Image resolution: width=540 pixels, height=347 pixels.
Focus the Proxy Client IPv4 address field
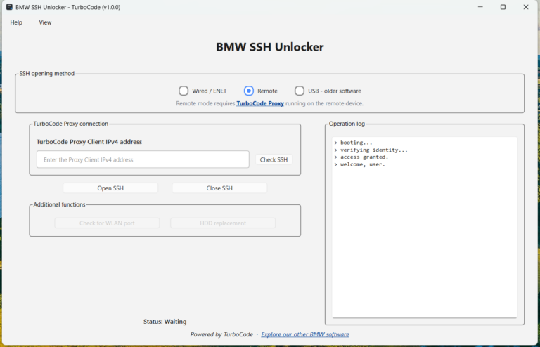(143, 159)
